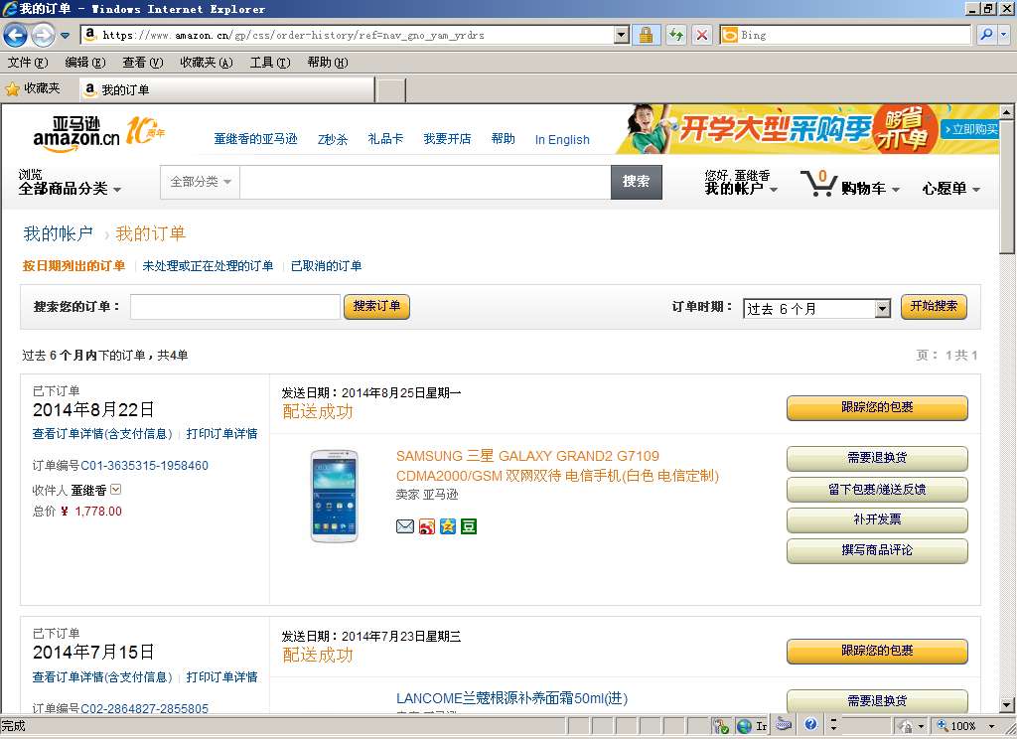1017x739 pixels.
Task: Open the 帮助 menu
Action: click(x=328, y=63)
